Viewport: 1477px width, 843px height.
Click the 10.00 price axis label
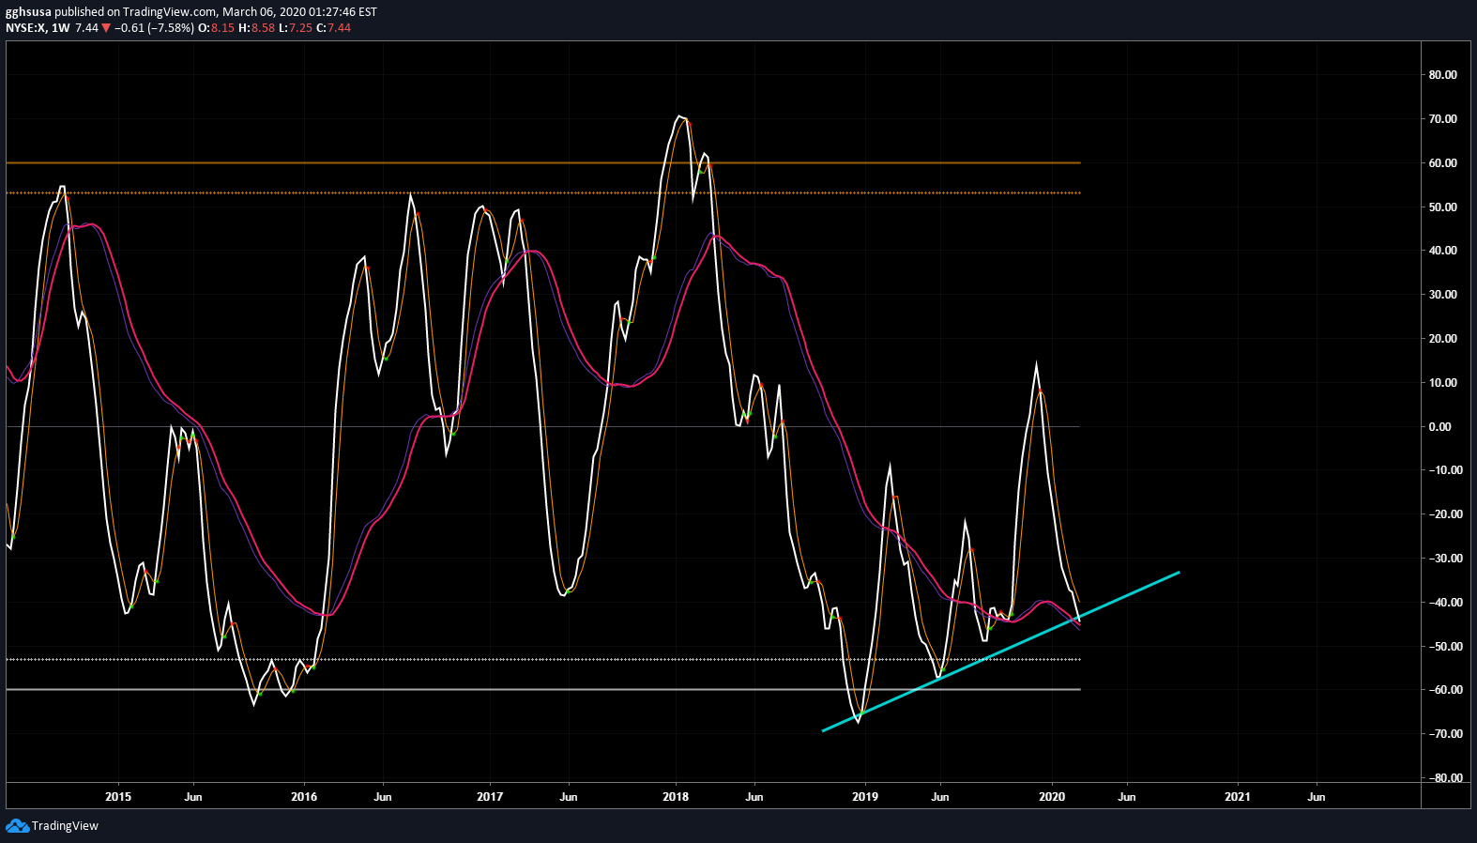point(1442,383)
